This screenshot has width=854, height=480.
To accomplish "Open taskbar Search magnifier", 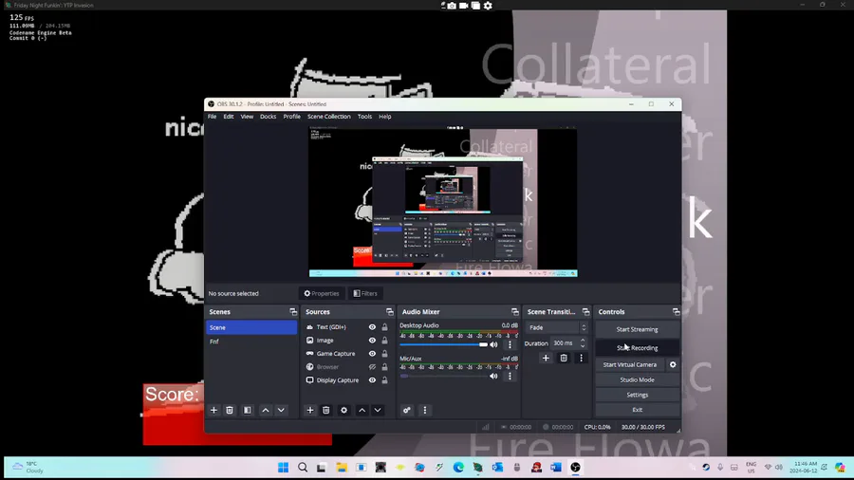I will [303, 468].
